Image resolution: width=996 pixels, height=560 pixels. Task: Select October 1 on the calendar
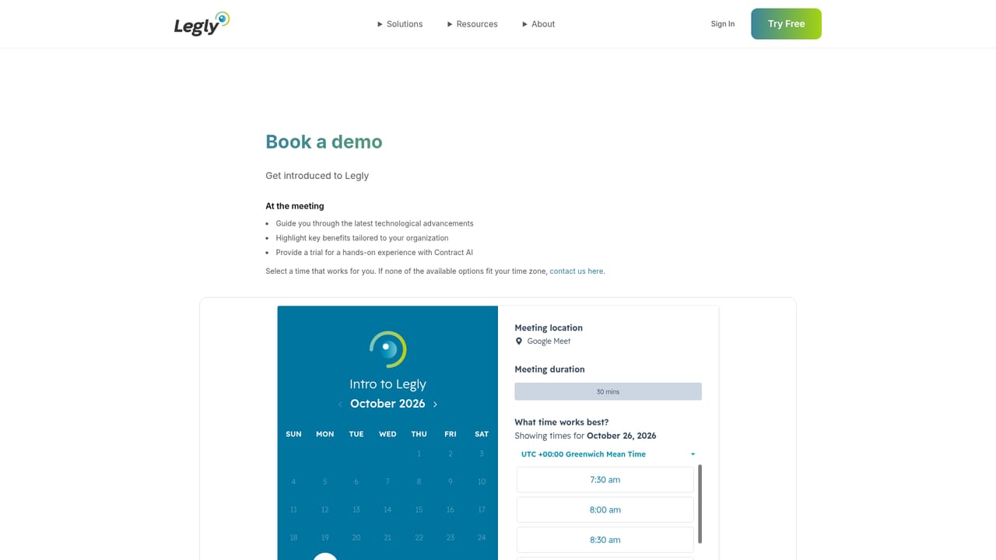click(419, 453)
